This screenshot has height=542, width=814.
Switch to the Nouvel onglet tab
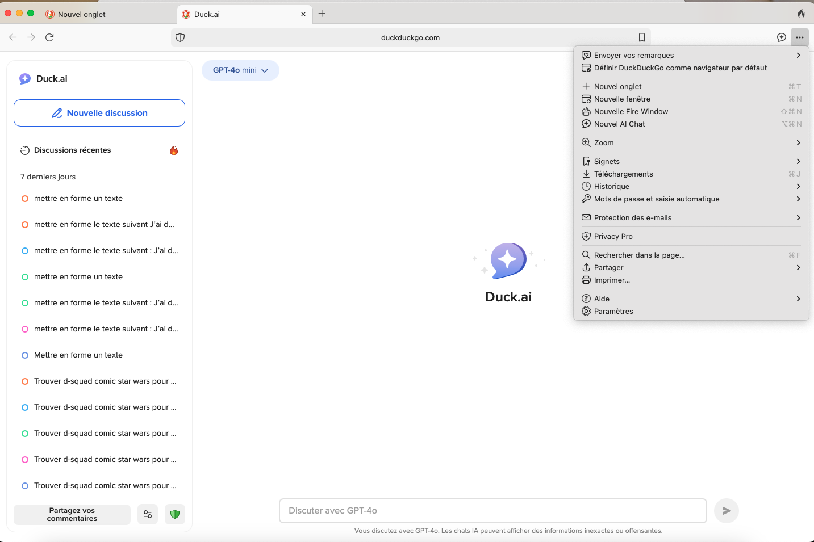tap(82, 14)
